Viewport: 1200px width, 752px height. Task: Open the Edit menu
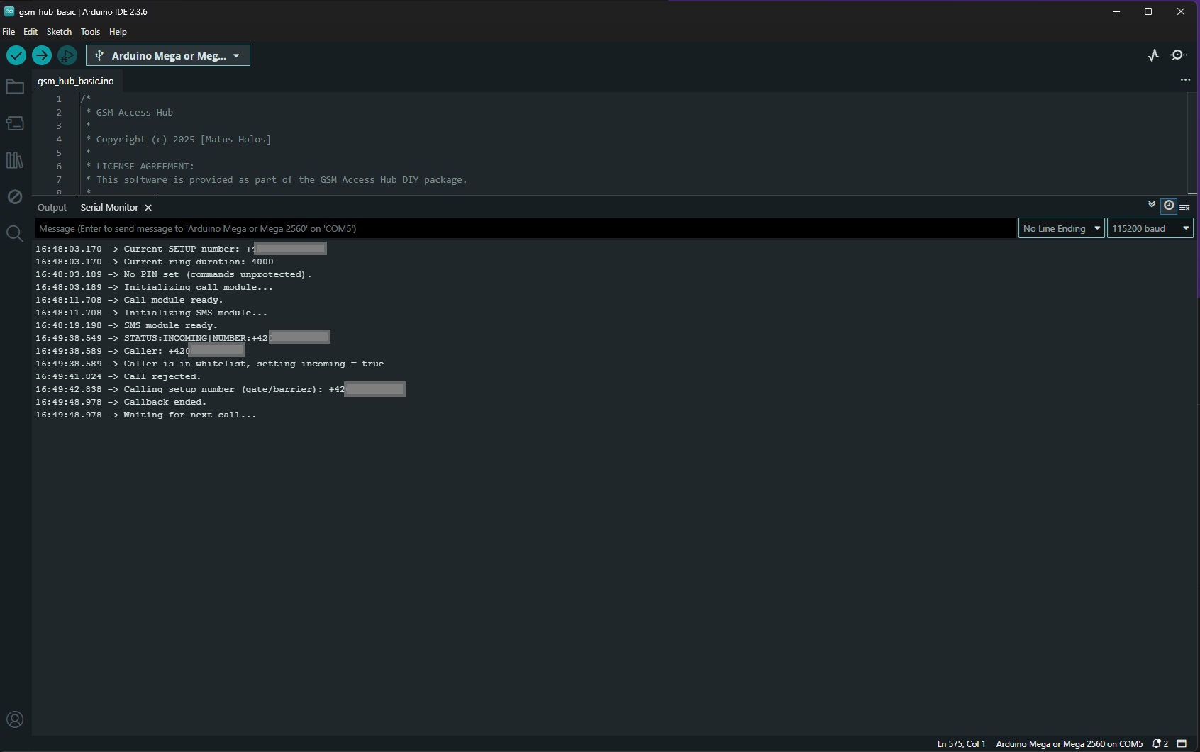30,32
